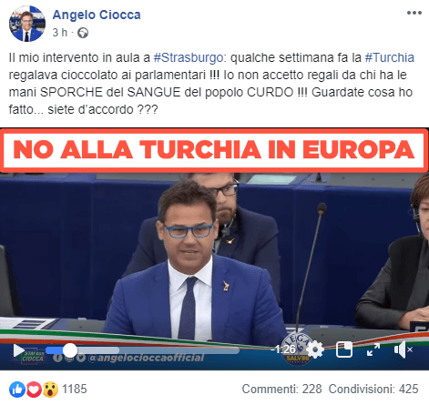
Task: Click the Wow reaction icon
Action: [50, 390]
